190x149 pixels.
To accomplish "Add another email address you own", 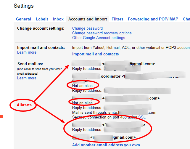I will (106, 145).
